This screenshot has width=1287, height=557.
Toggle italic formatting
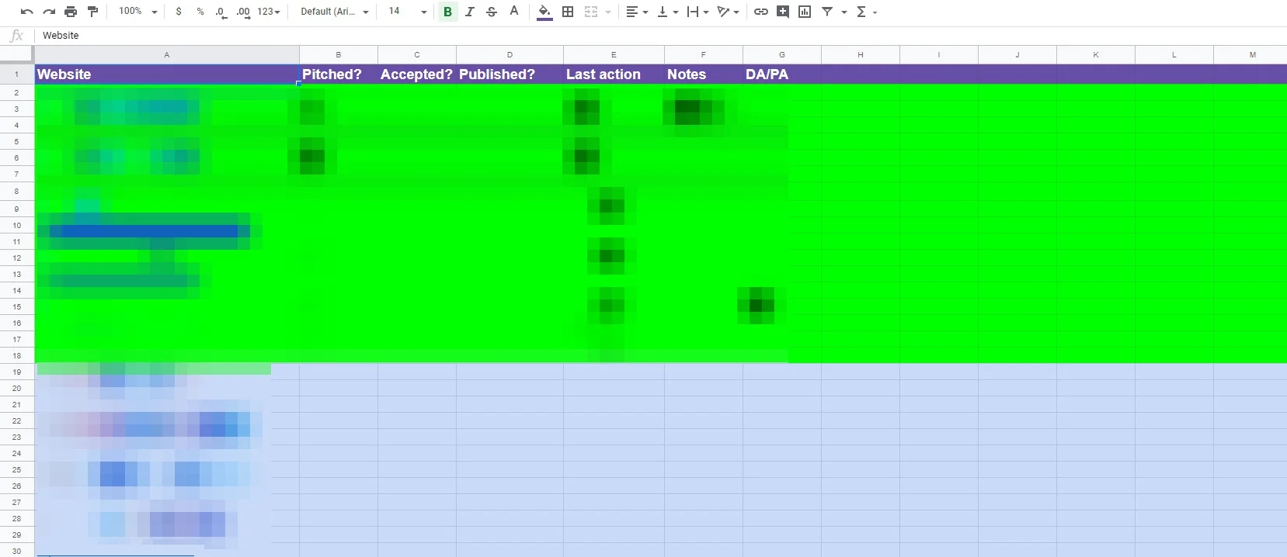coord(469,12)
